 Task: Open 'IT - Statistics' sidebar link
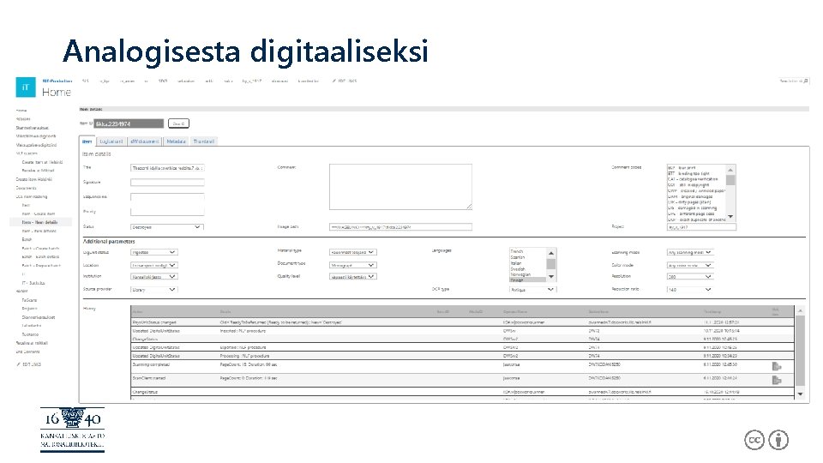33,282
